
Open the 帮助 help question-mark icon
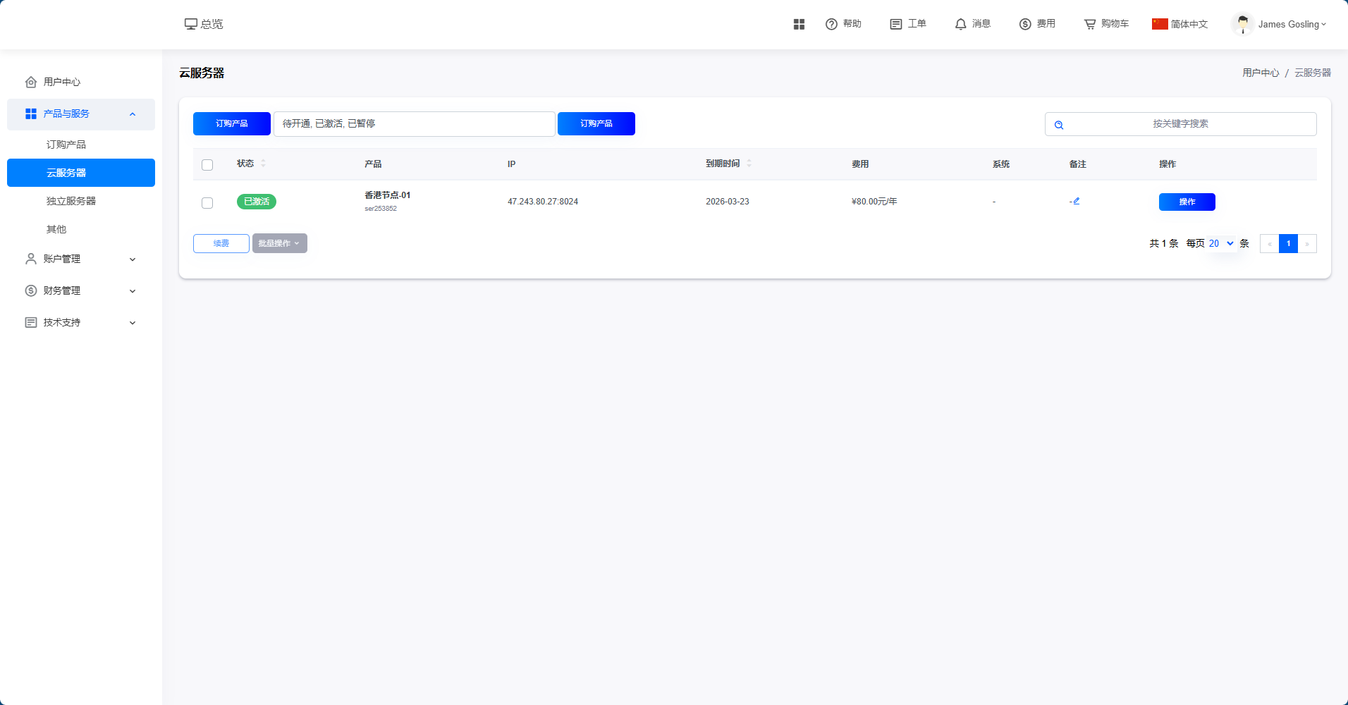click(831, 24)
